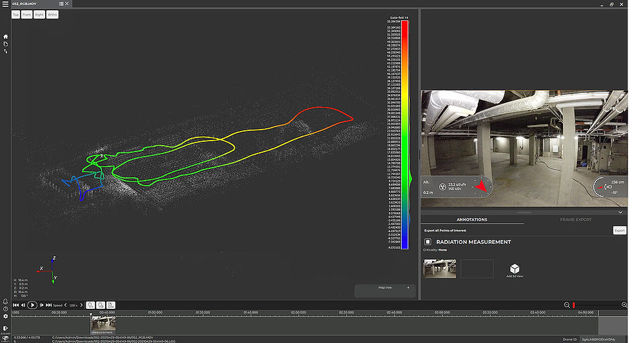
Task: Select the Annotations tab
Action: [471, 220]
